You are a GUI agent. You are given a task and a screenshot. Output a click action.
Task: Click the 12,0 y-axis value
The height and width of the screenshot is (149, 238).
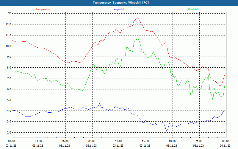tap(9, 24)
